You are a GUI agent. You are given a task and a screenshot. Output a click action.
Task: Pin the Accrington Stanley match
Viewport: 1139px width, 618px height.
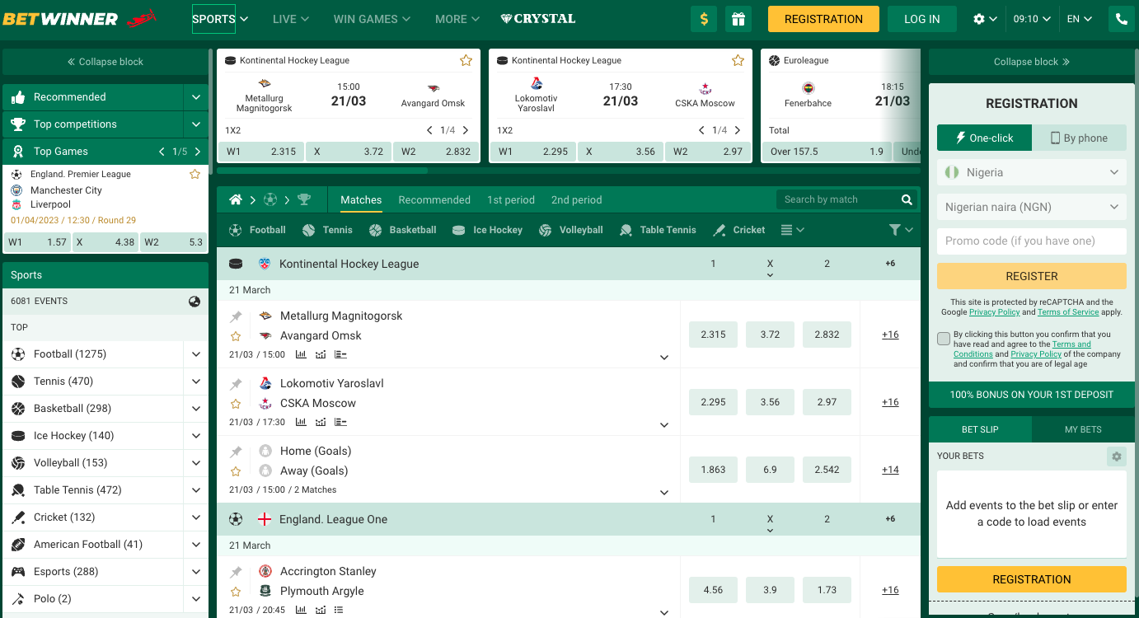click(236, 572)
